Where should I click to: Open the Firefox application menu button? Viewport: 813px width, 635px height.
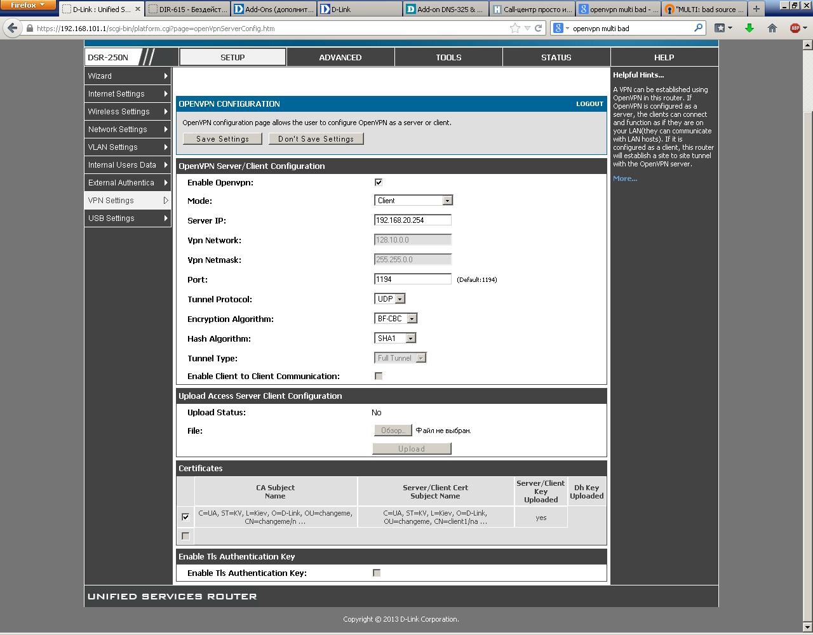[27, 5]
